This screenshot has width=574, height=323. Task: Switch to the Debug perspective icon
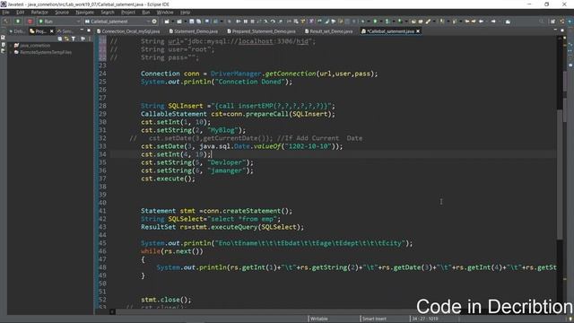[570, 22]
